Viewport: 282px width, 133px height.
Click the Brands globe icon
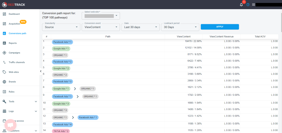pyautogui.click(x=5, y=82)
